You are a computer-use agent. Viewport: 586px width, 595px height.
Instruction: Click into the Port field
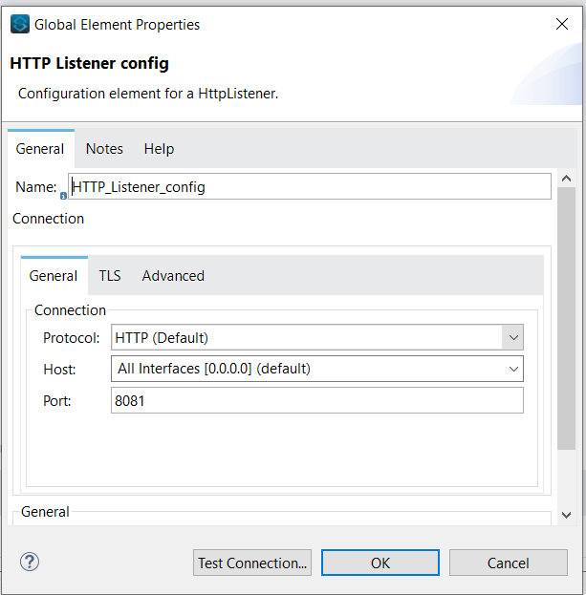[x=317, y=401]
